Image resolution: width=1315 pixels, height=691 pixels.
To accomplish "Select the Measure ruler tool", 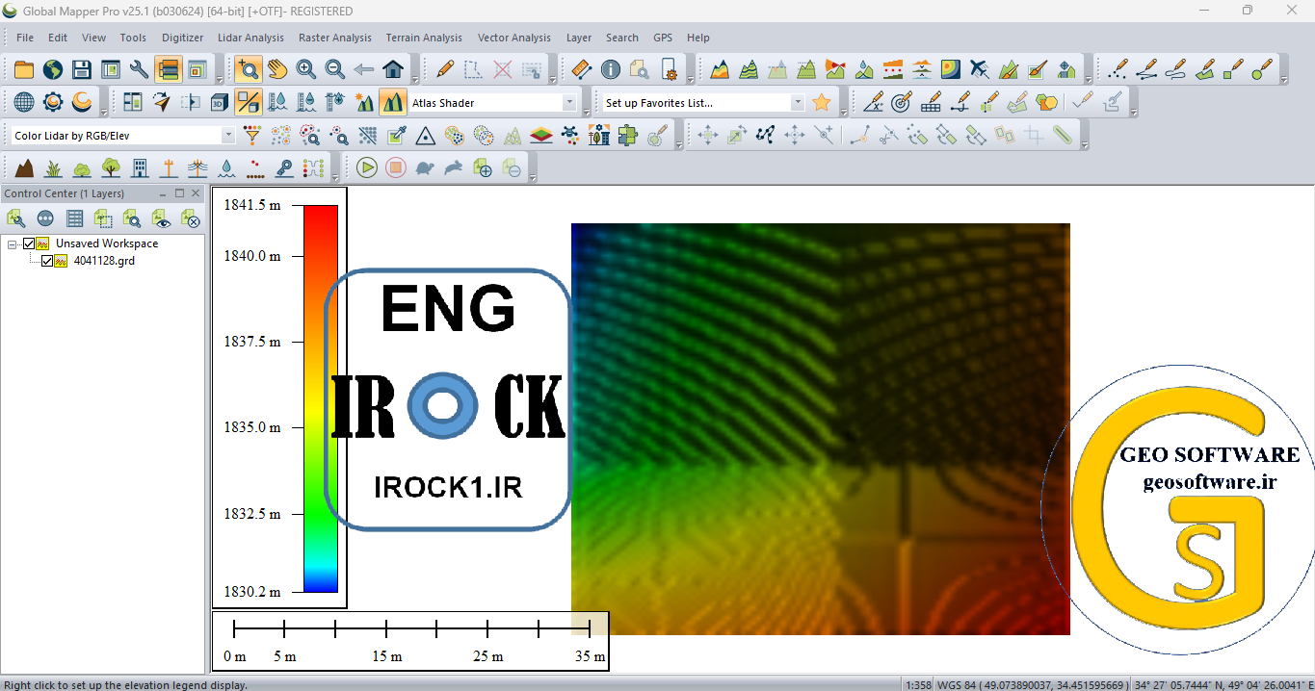I will [581, 69].
